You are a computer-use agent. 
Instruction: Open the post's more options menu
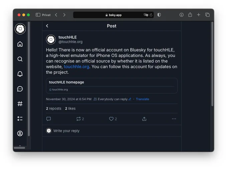[x=174, y=119]
